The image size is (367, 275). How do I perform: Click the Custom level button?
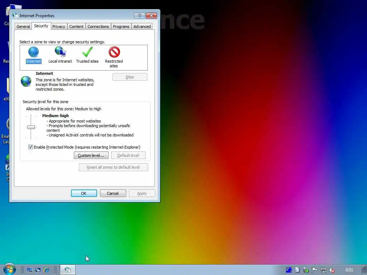click(91, 155)
